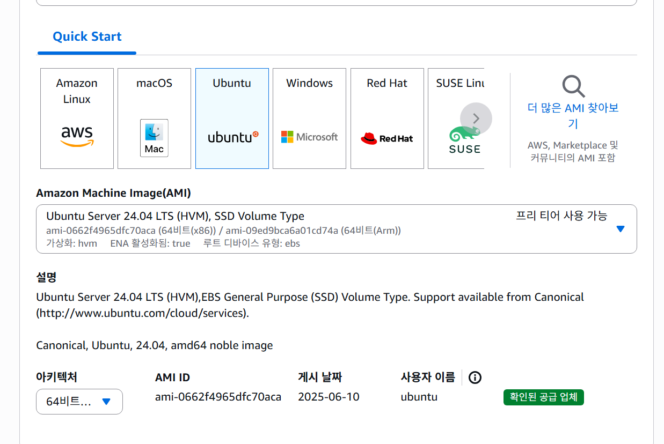
Task: Click the 'Canonical, Ubuntu, 24.04, amd64 noble image' text
Action: tap(155, 345)
